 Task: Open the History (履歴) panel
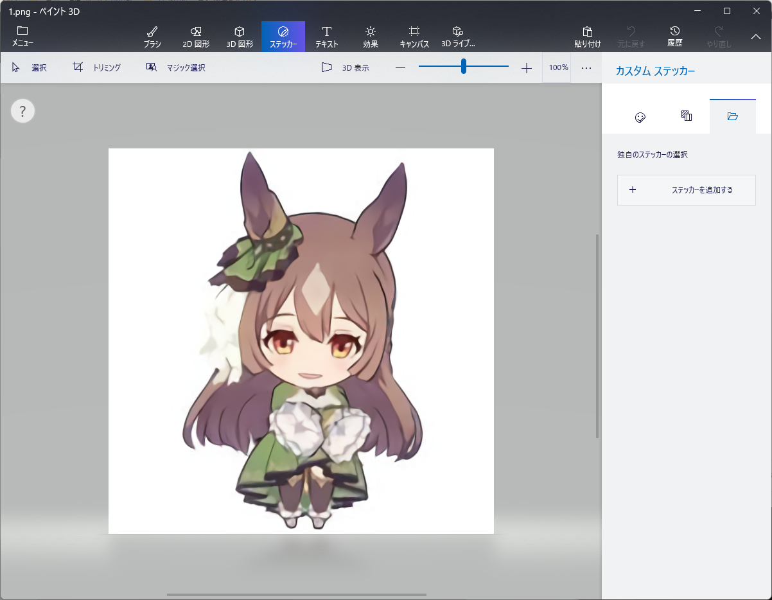click(674, 37)
